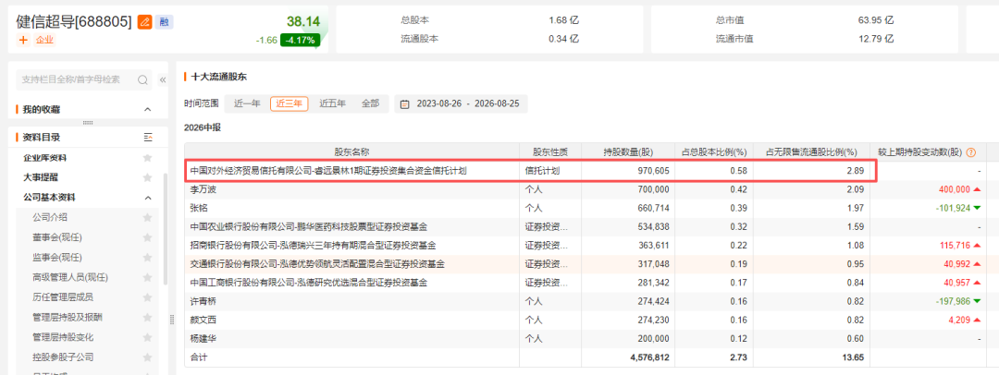Open 董事会(现任) page

click(x=57, y=237)
